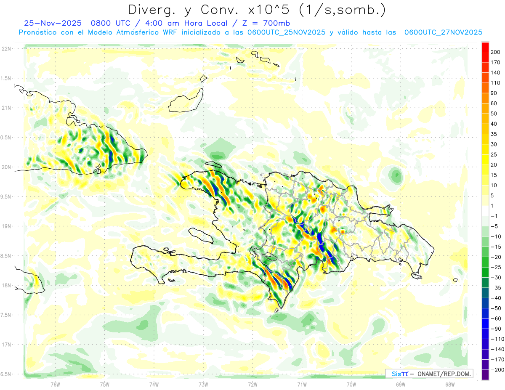Click the "-110" value on the color scale

tap(497, 339)
